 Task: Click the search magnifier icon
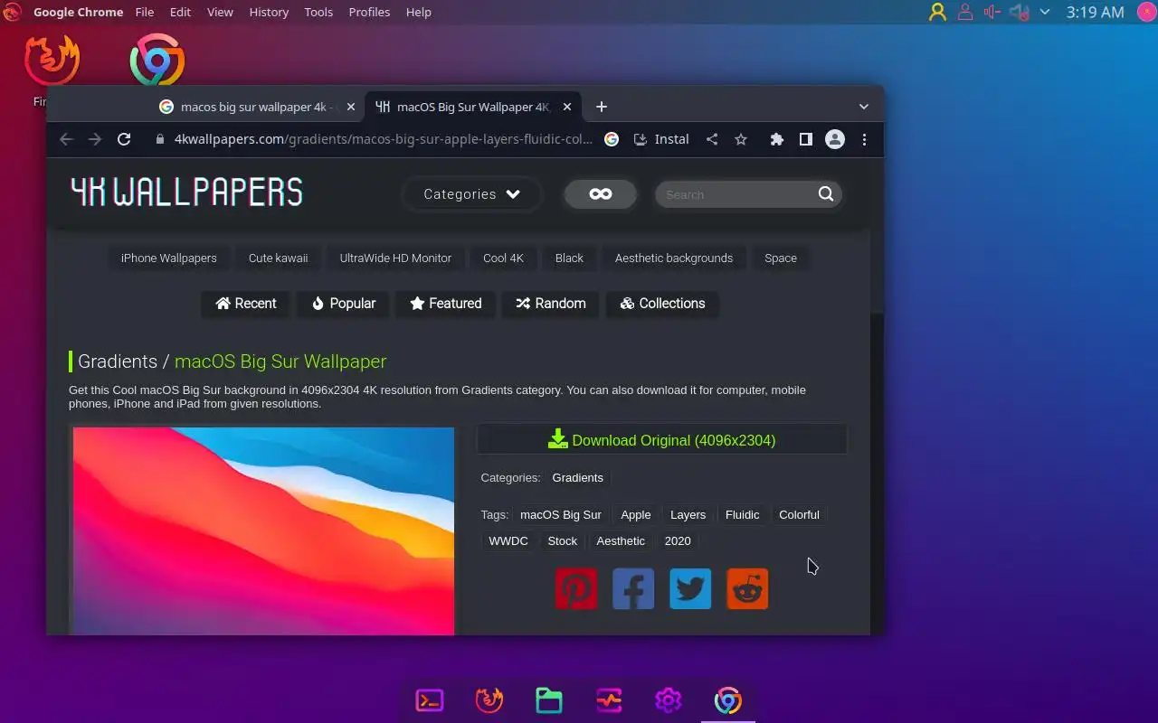tap(825, 194)
